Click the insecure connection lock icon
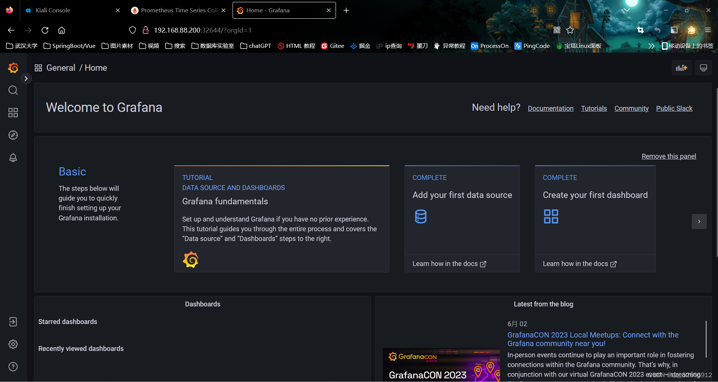Viewport: 718px width, 382px height. click(146, 30)
